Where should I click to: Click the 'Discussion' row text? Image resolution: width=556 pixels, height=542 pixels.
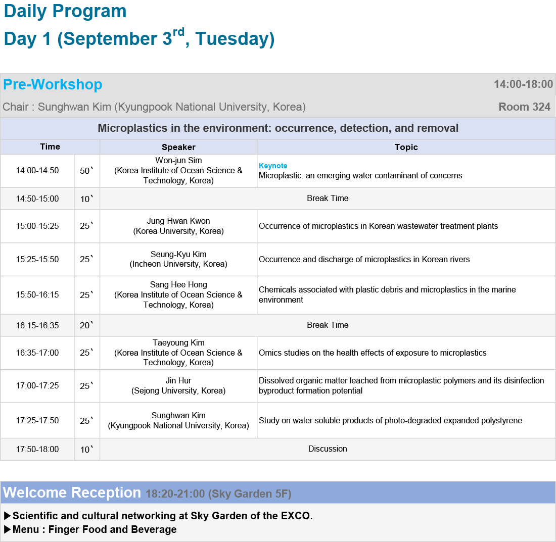click(328, 449)
